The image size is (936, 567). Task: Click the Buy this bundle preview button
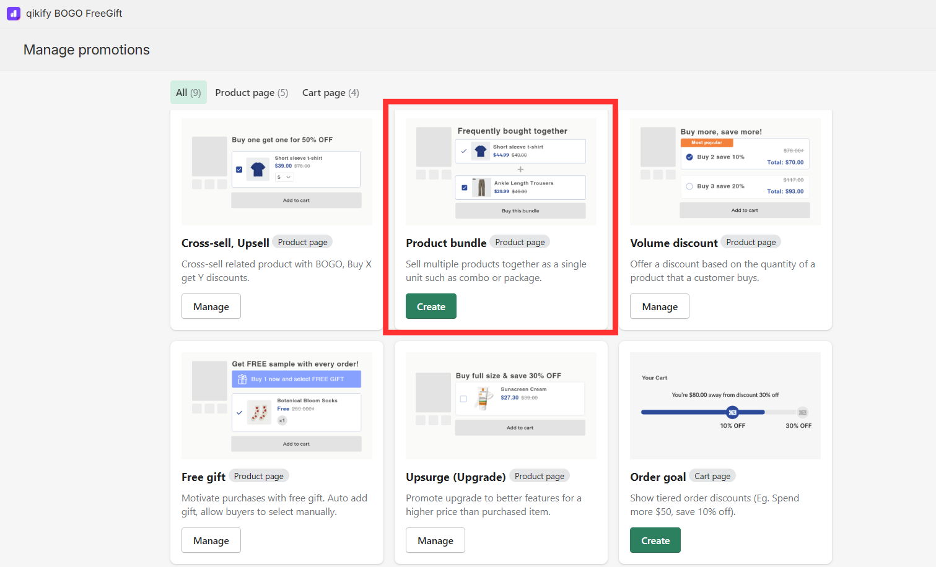(x=520, y=211)
